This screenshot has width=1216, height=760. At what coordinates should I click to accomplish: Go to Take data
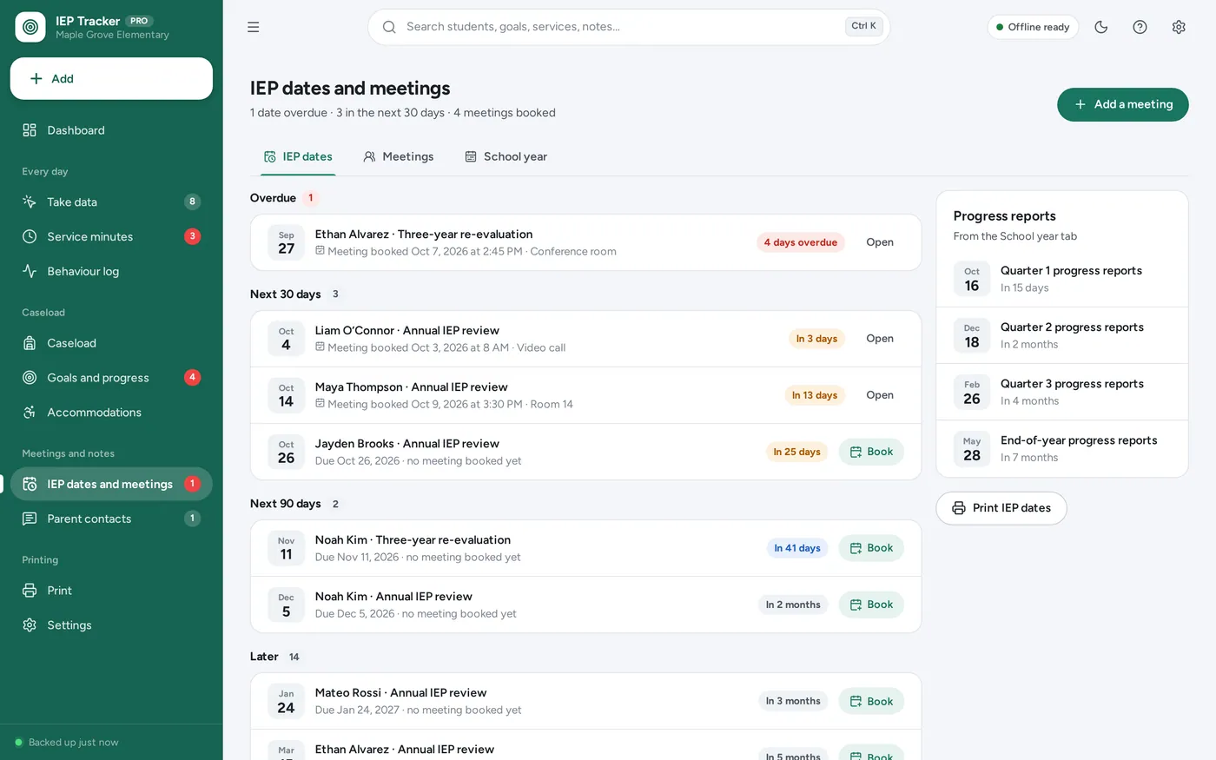111,202
